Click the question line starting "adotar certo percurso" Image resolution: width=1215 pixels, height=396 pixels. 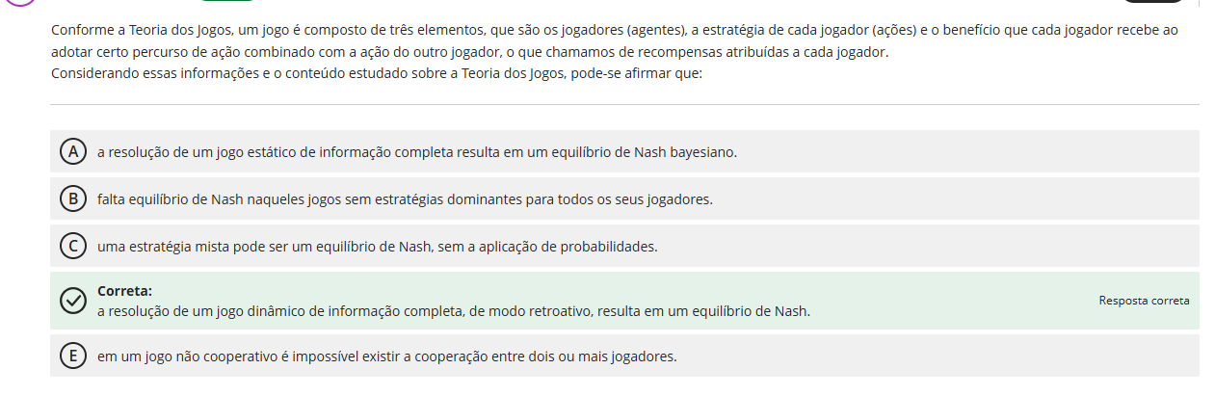point(469,52)
